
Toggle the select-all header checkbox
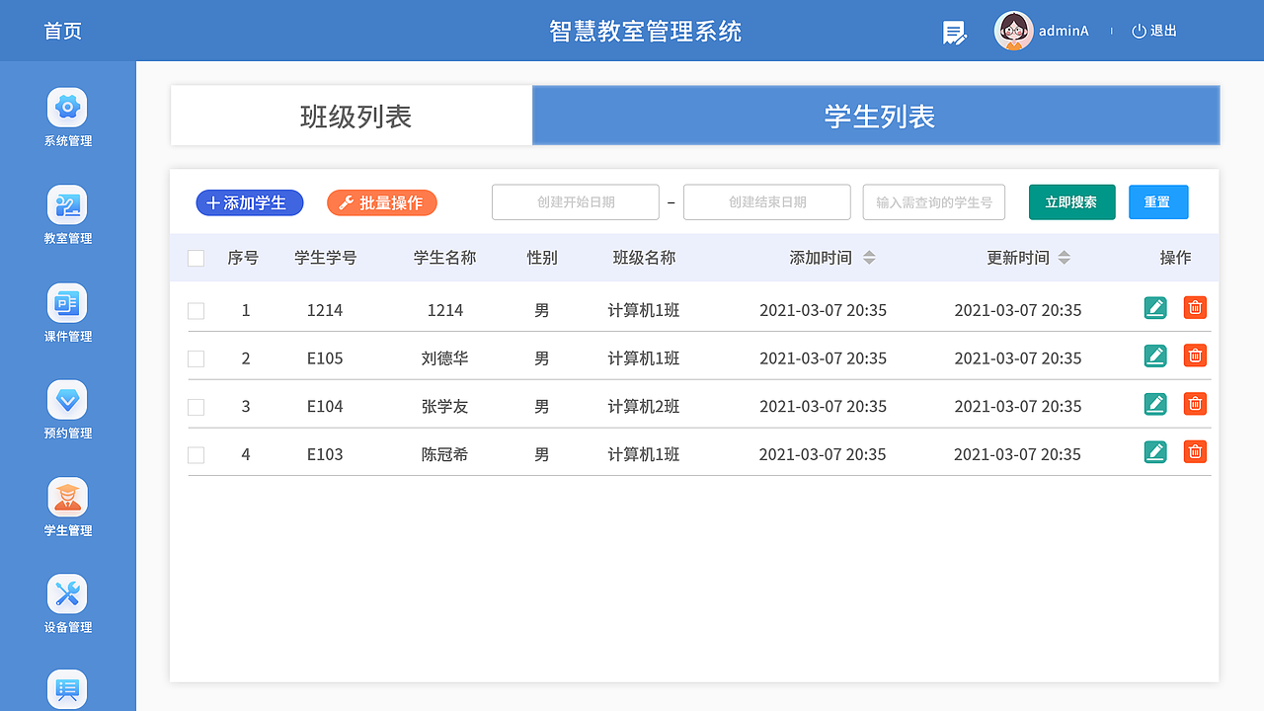coord(196,259)
